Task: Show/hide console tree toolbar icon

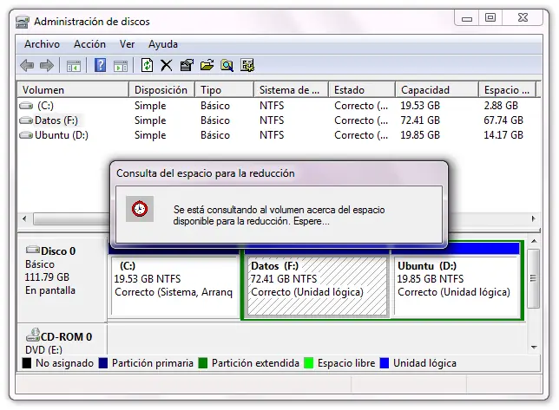Action: (74, 66)
